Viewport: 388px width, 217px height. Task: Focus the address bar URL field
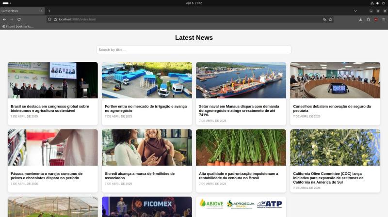[x=189, y=19]
